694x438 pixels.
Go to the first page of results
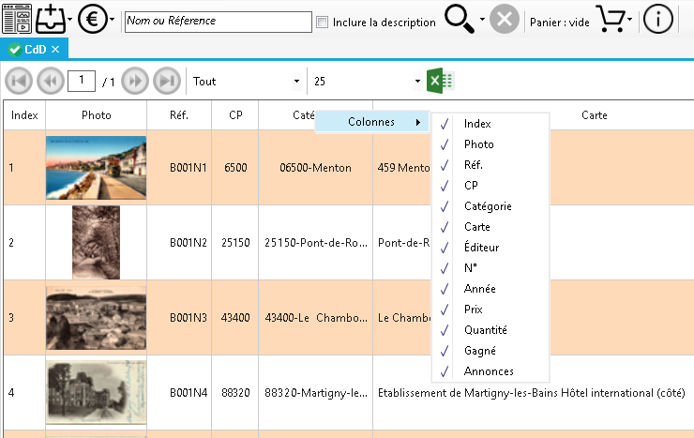18,82
